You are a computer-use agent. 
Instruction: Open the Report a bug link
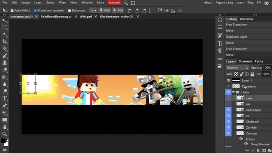coord(224,3)
